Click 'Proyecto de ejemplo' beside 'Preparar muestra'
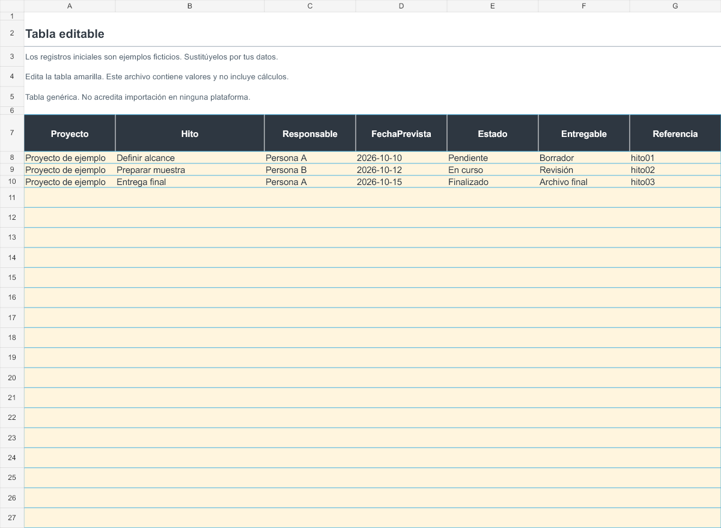The image size is (721, 528). point(70,170)
